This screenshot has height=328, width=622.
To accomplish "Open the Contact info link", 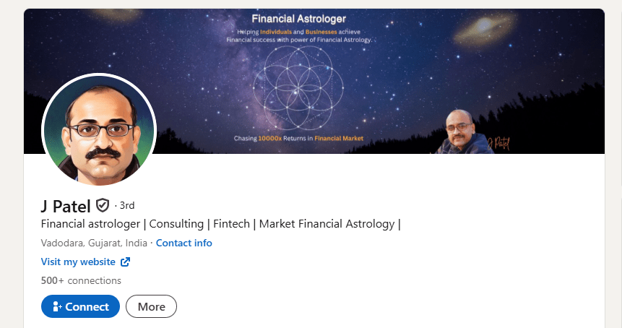I will 183,243.
